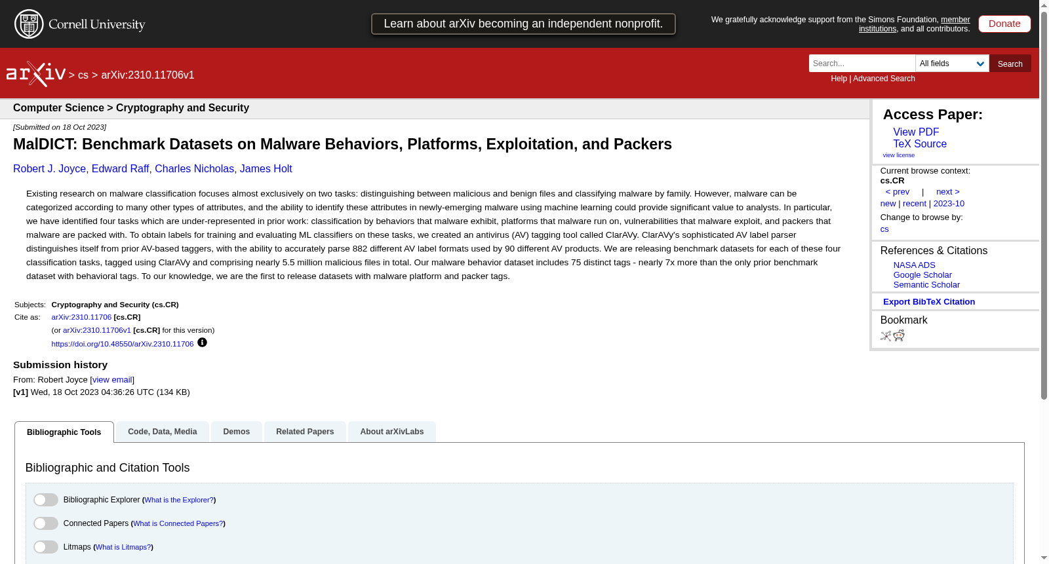Screen dimensions: 1049x564
Task: Go to next paper link
Action: point(948,191)
